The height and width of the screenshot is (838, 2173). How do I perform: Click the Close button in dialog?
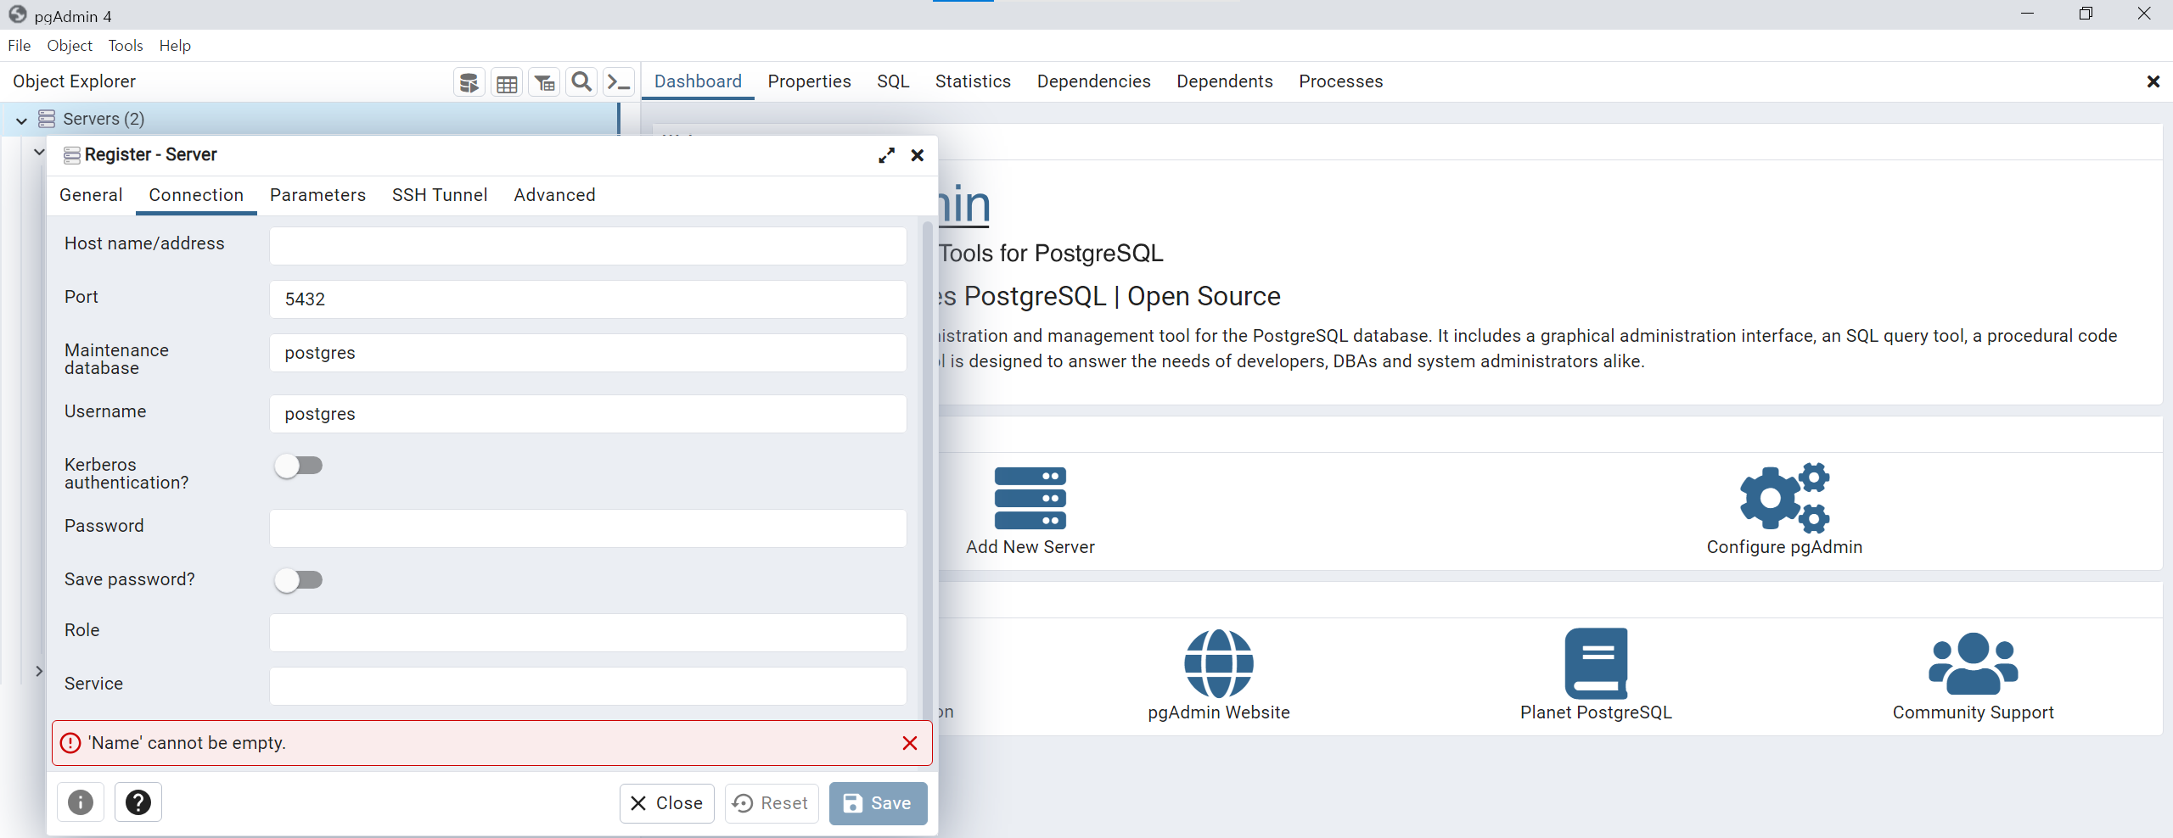pyautogui.click(x=666, y=803)
